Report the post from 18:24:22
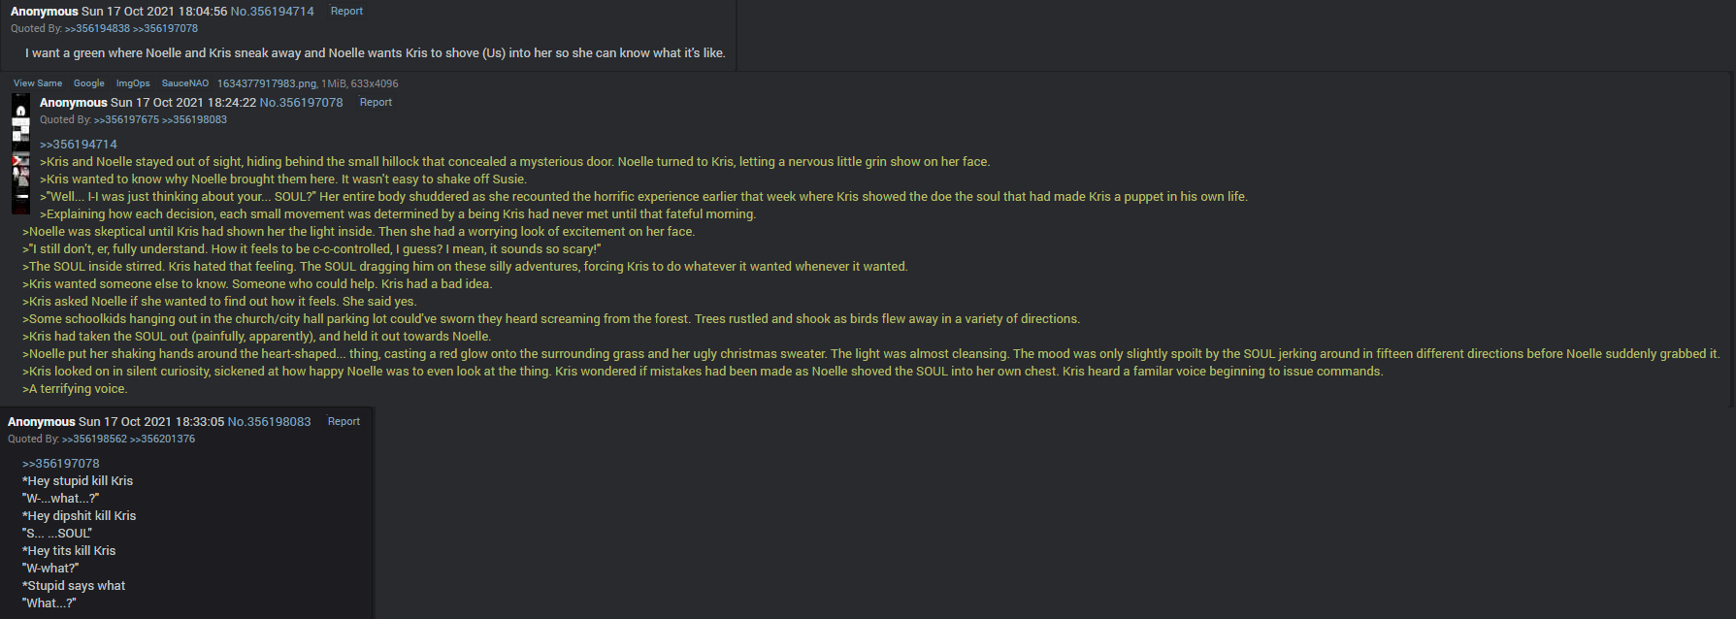This screenshot has width=1736, height=619. (x=376, y=103)
